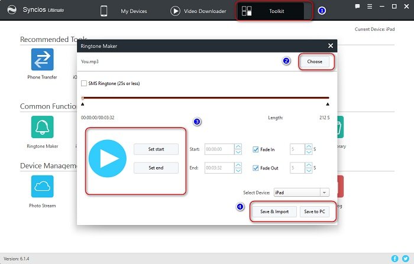Click the Toolkit grid icon

click(247, 11)
